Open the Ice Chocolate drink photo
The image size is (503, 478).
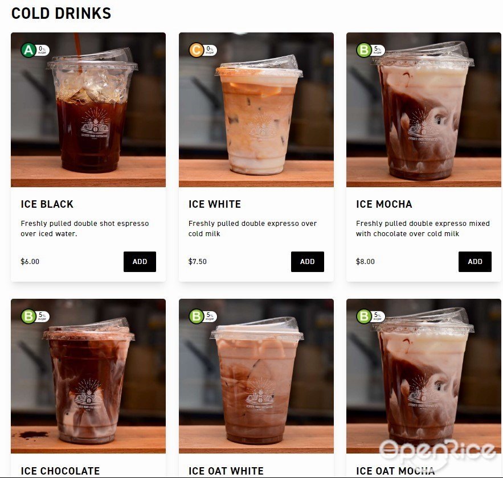(x=88, y=376)
